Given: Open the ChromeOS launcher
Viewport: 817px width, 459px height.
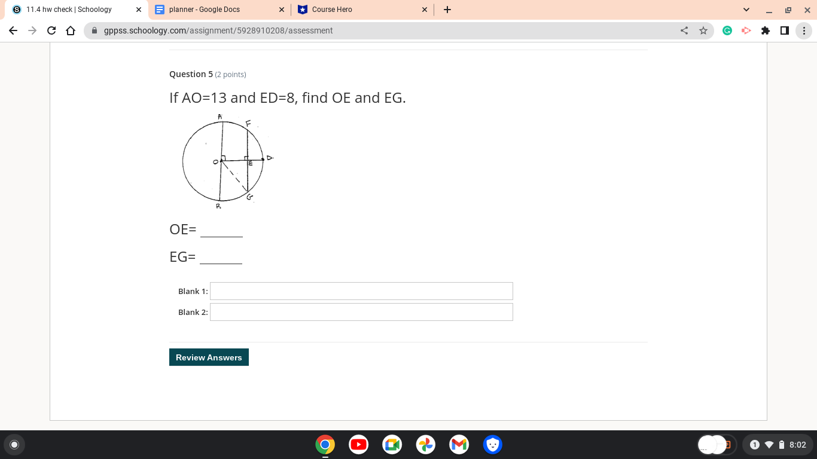Looking at the screenshot, I should point(14,445).
